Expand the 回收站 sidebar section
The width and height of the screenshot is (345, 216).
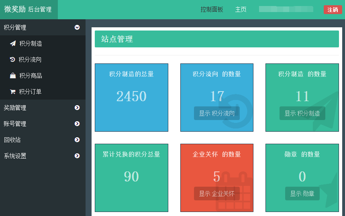tap(77, 140)
